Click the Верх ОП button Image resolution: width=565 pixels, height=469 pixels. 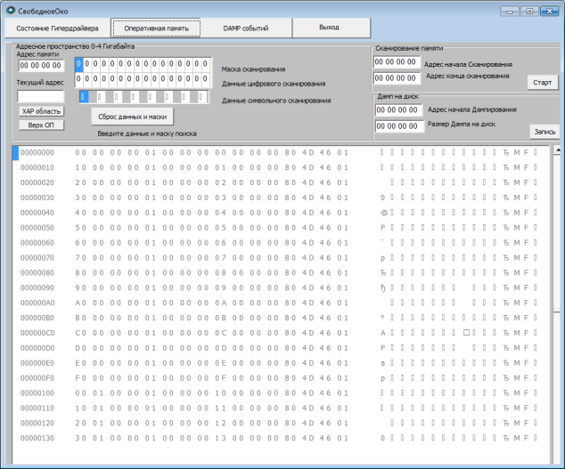pyautogui.click(x=40, y=125)
